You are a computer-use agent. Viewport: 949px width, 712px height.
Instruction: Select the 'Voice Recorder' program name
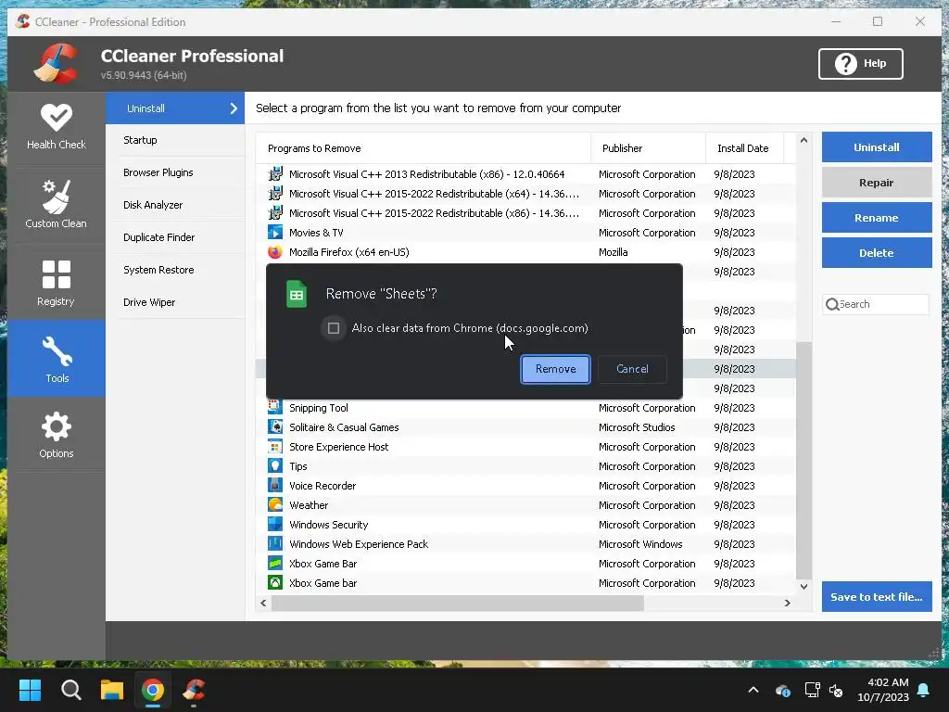coord(323,486)
